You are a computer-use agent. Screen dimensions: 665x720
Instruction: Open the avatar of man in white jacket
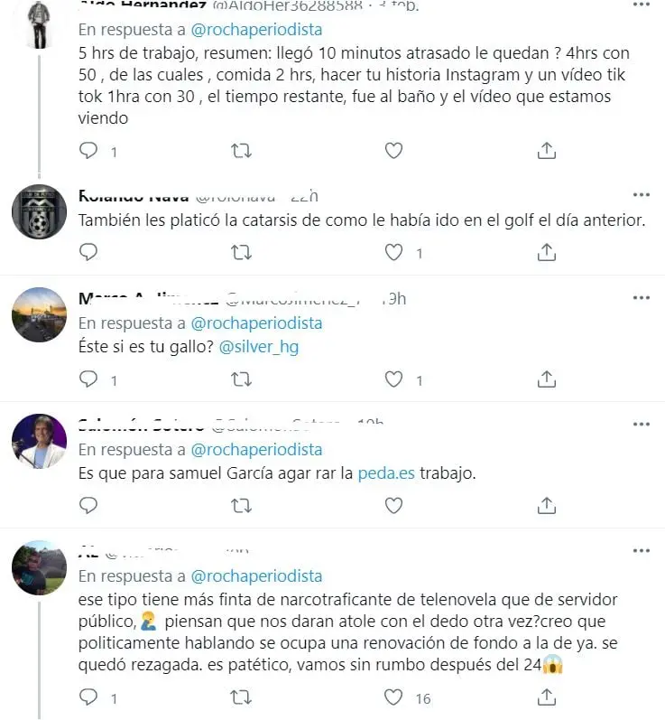[x=39, y=441]
